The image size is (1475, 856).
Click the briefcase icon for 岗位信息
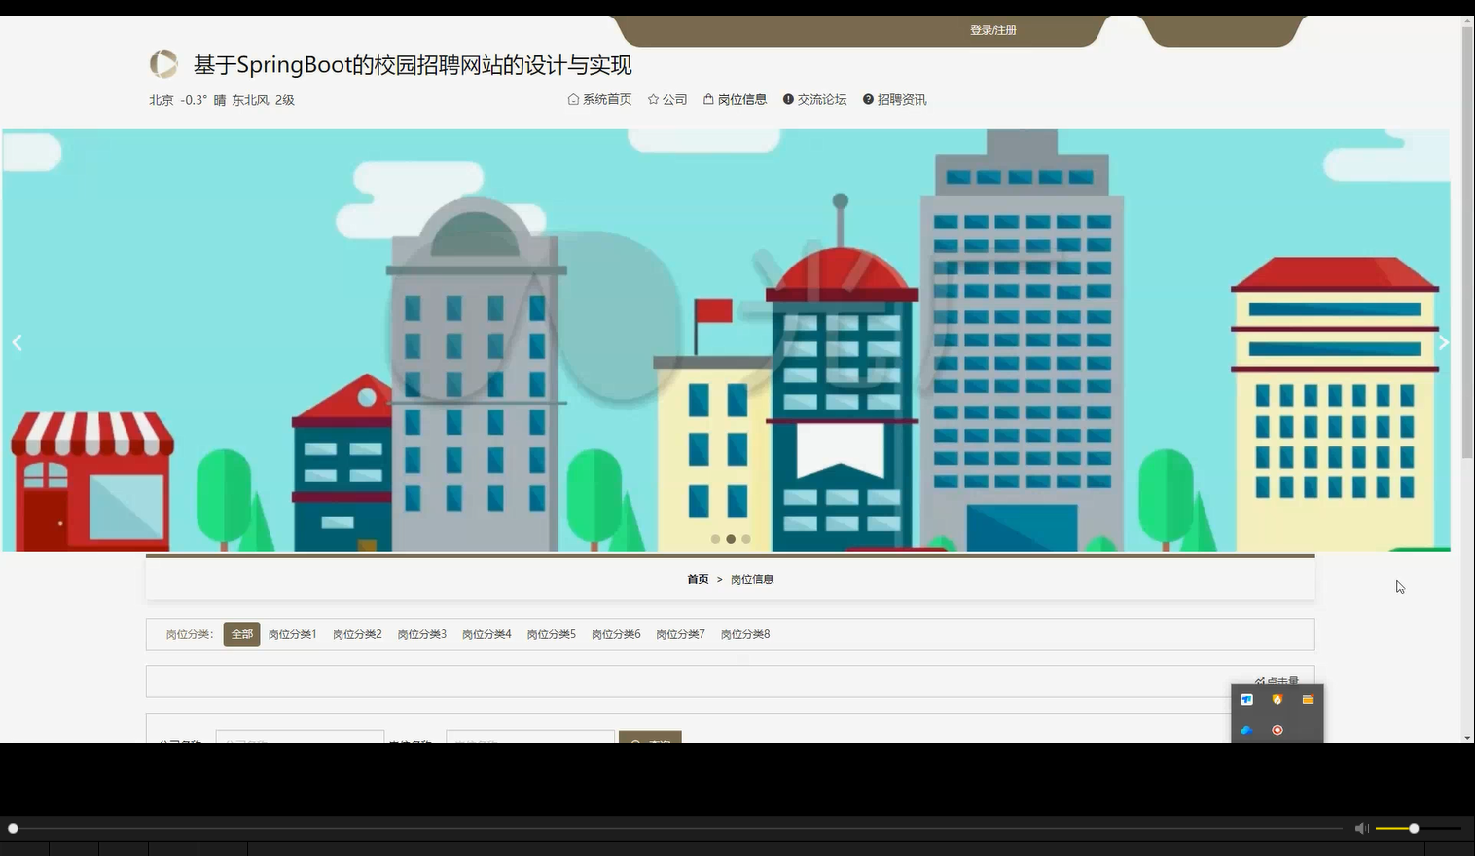tap(708, 98)
